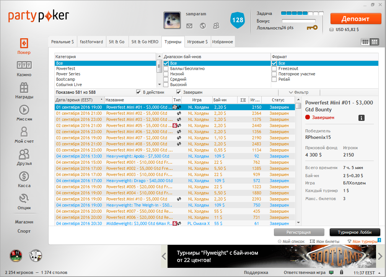386x277 pixels.
Task: Click tournament table scroll-up arrow
Action: point(298,100)
